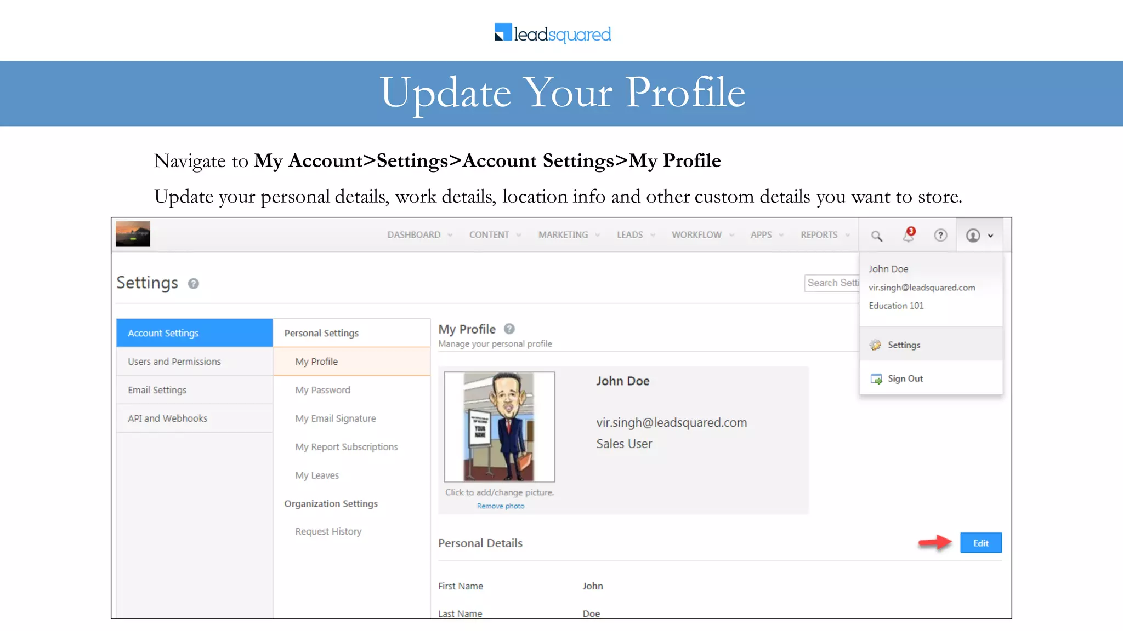Expand the Content menu arrow
1123x631 pixels.
click(519, 235)
